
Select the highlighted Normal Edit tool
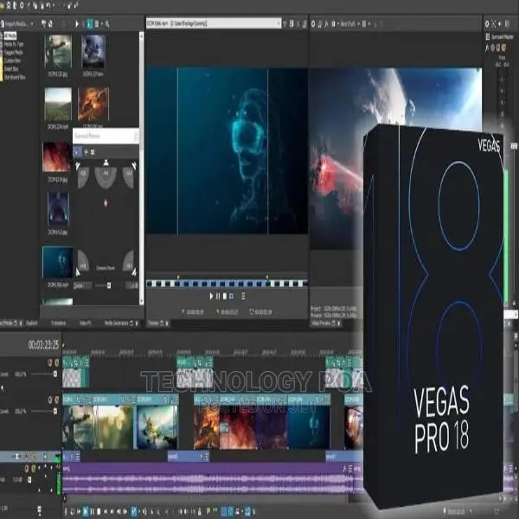134,511
